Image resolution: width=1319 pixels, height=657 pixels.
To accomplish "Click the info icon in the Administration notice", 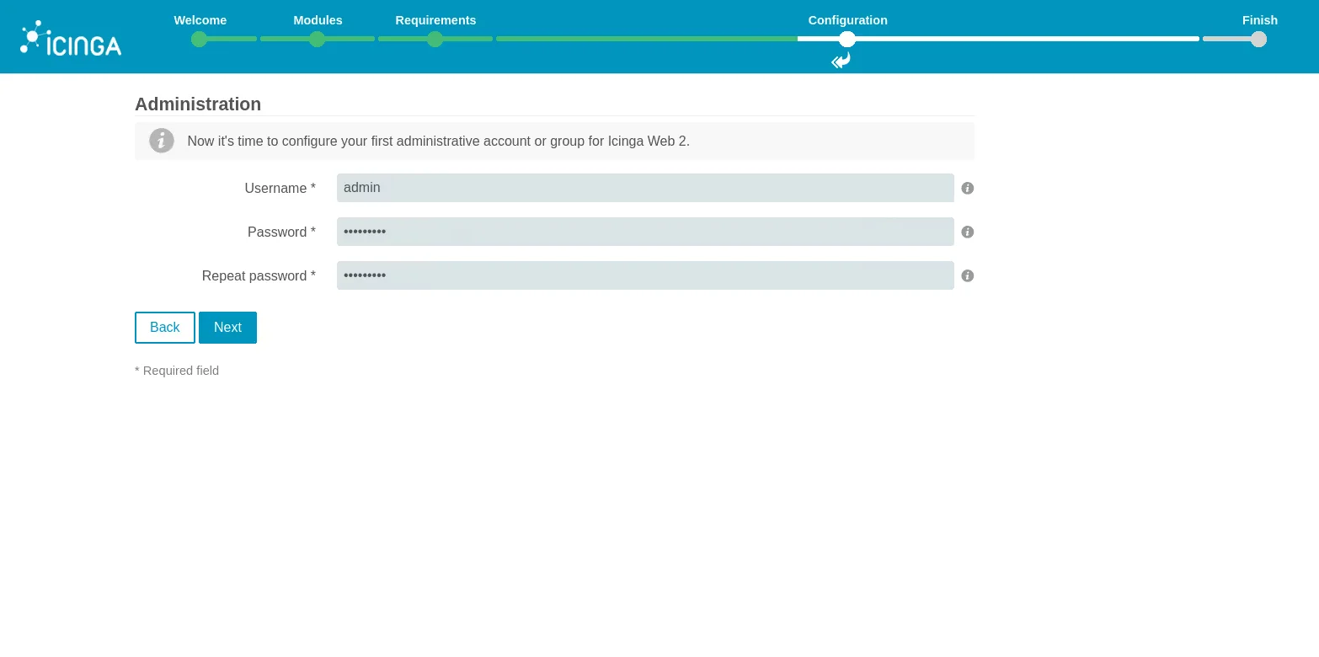I will [x=162, y=141].
